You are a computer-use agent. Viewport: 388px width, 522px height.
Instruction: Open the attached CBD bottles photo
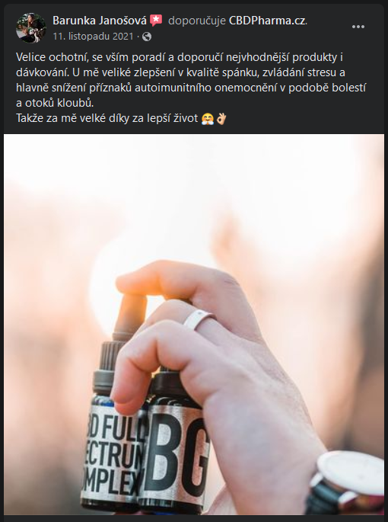pos(194,325)
